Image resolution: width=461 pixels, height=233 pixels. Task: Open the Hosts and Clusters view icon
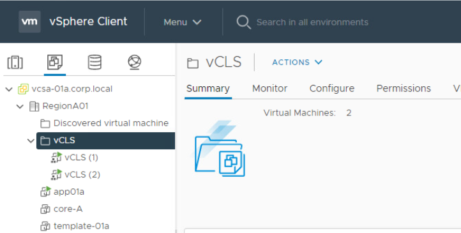15,62
